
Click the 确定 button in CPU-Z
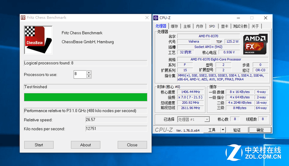coord(260,130)
